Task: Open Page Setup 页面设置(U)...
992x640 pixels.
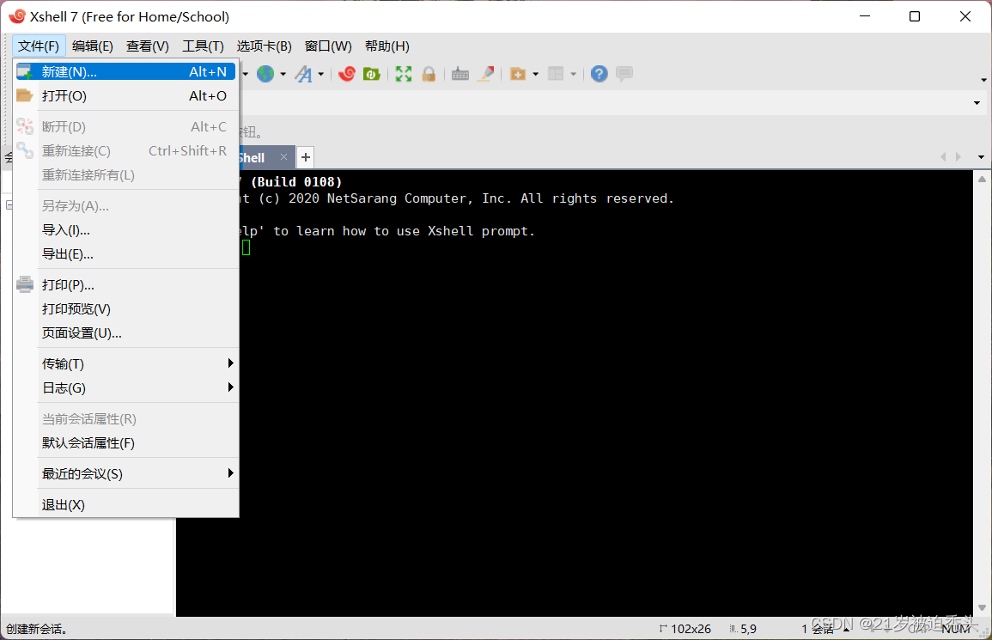Action: (x=125, y=333)
